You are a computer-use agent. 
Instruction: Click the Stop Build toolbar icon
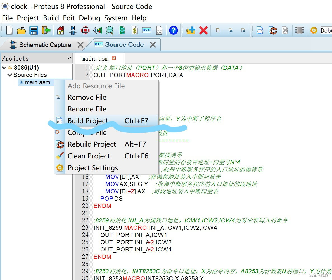point(285,30)
